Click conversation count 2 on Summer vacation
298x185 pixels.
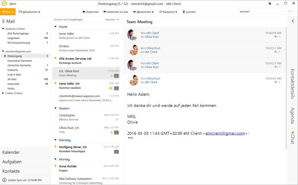point(117,88)
